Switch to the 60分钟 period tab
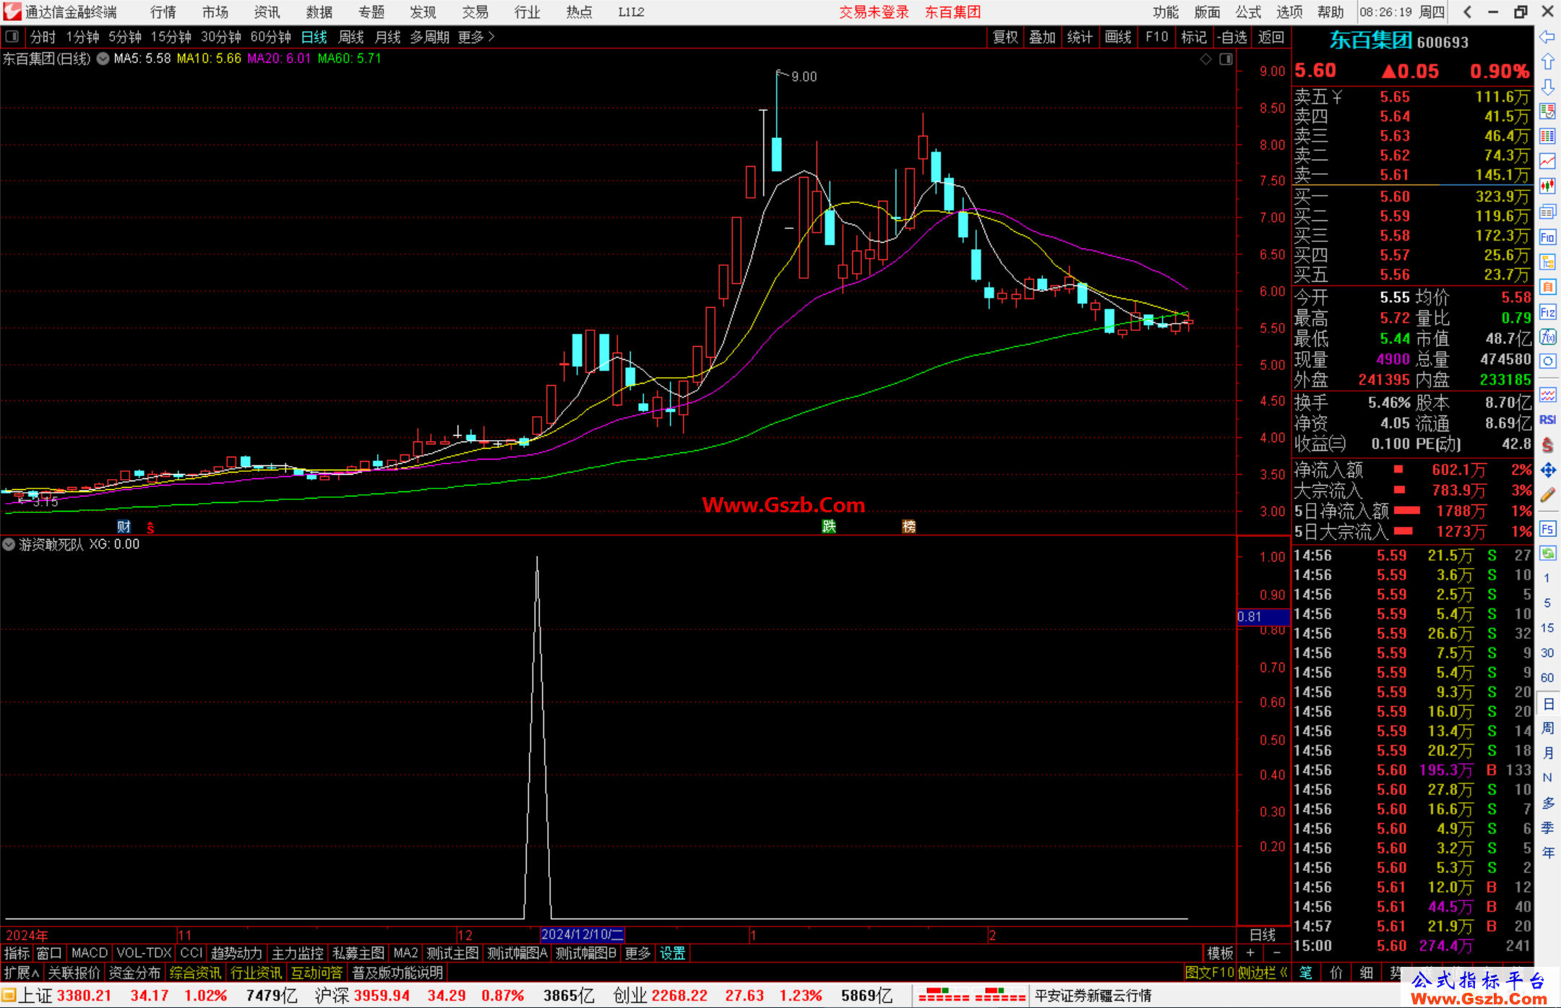 coord(270,37)
